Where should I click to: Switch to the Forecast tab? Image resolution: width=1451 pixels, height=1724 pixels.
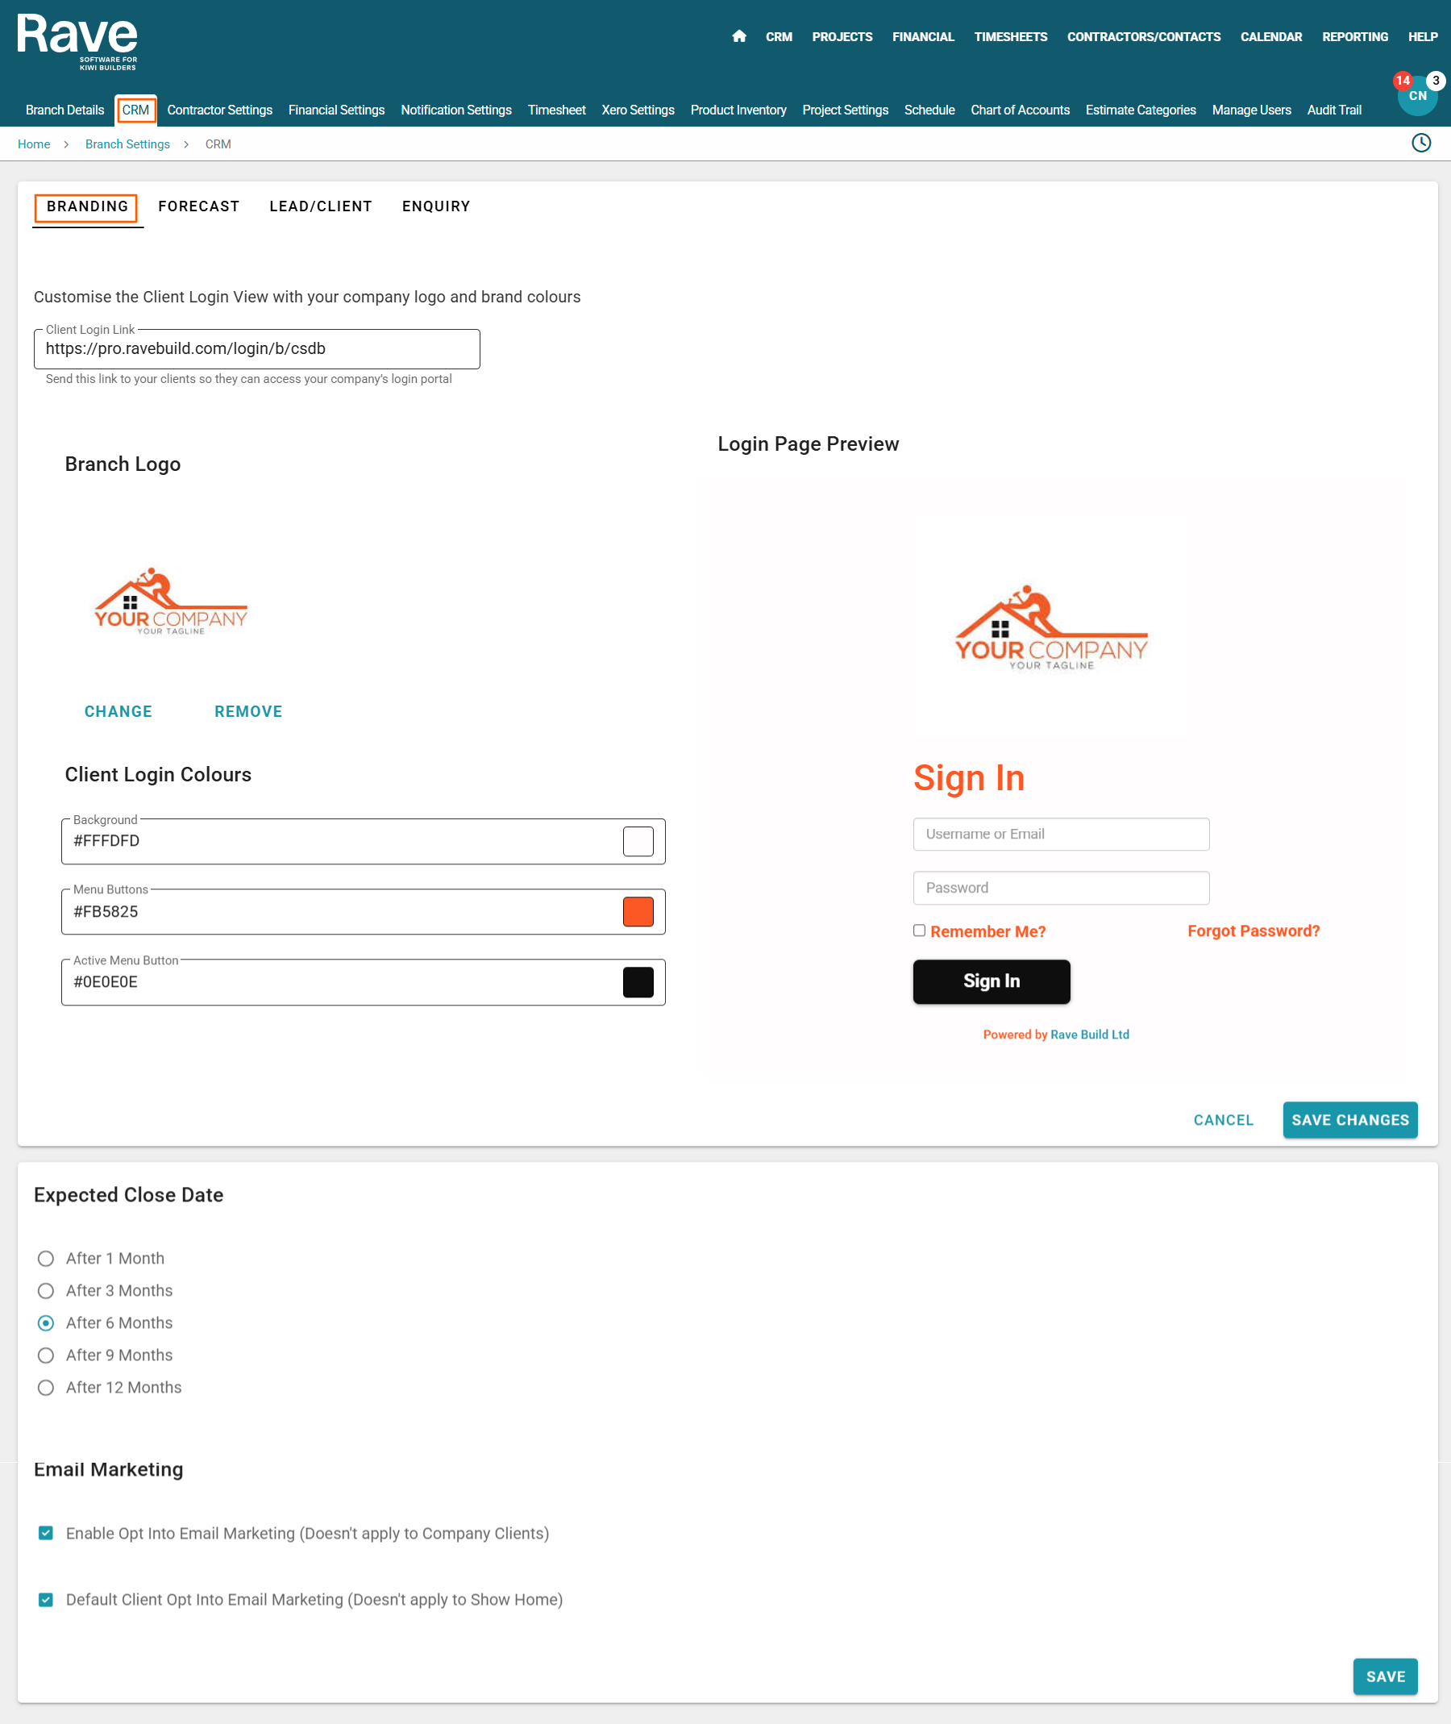tap(198, 206)
